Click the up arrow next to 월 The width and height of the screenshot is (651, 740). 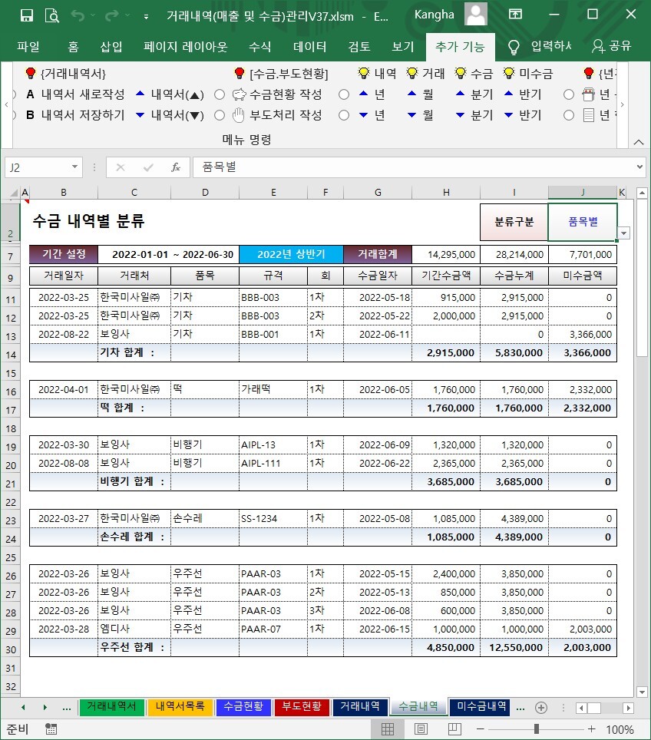(x=411, y=94)
